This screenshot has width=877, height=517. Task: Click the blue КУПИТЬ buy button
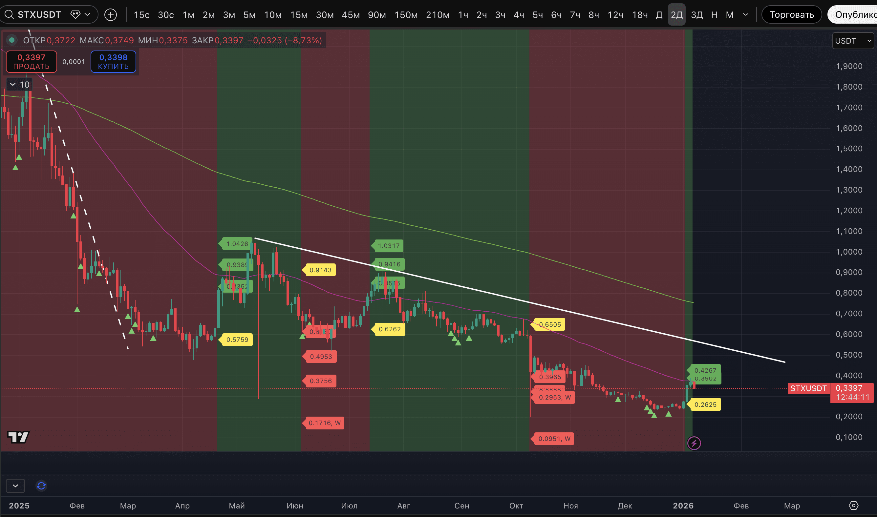pos(113,62)
